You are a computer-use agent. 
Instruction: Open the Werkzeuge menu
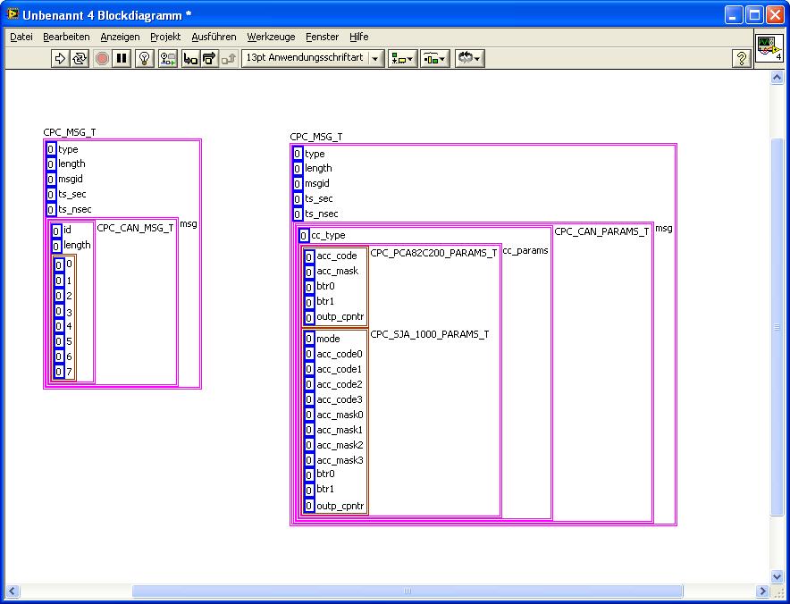coord(271,37)
